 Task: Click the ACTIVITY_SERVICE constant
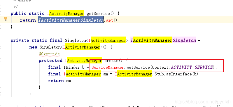pyautogui.click(x=192, y=67)
